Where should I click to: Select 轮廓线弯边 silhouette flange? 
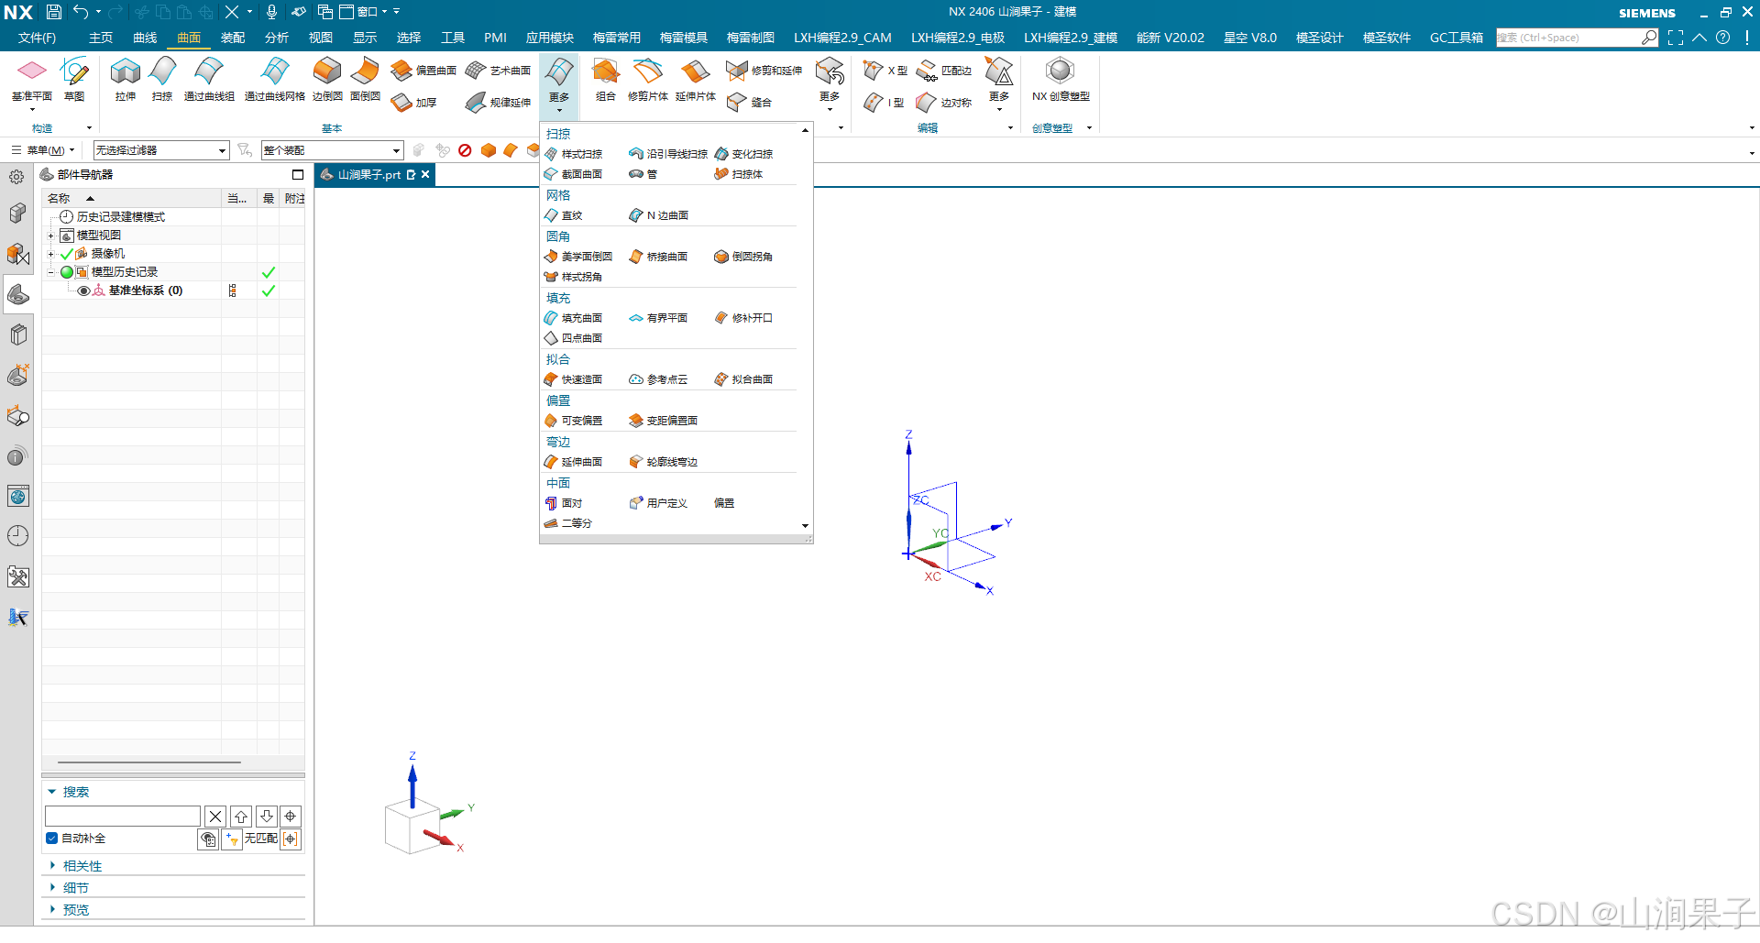(x=664, y=462)
